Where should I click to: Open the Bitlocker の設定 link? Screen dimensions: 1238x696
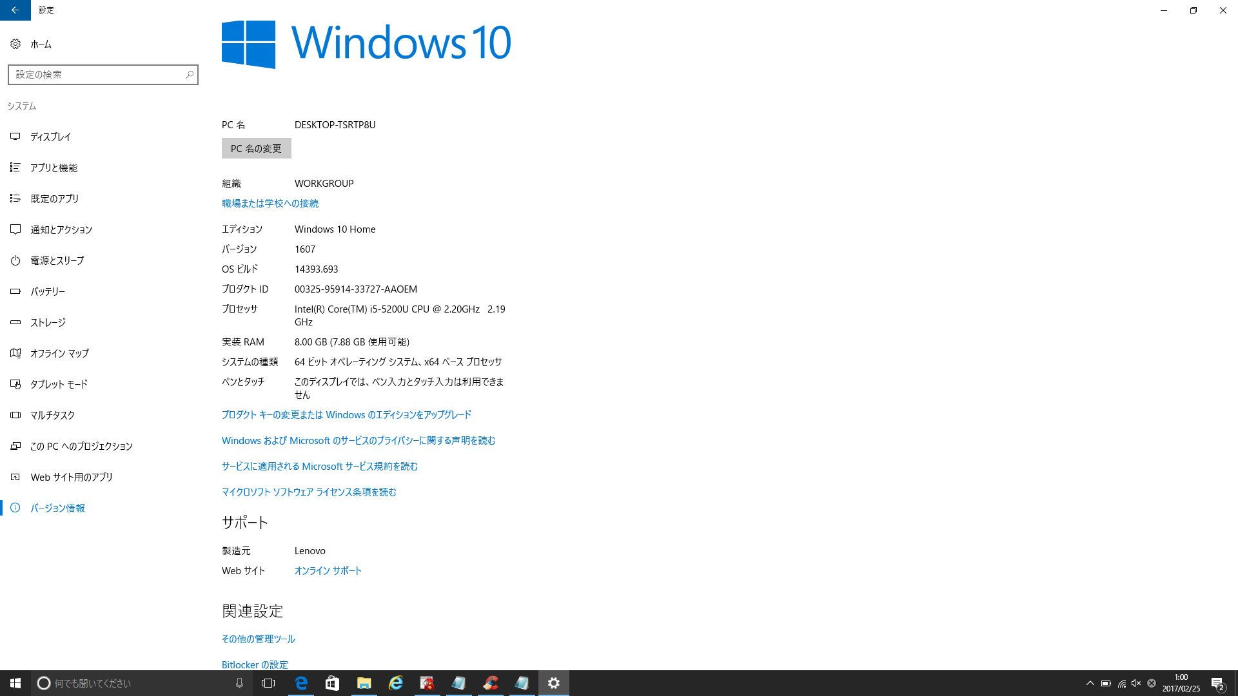pyautogui.click(x=255, y=664)
